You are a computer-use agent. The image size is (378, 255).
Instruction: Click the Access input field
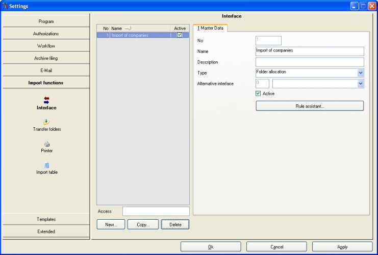coord(156,211)
